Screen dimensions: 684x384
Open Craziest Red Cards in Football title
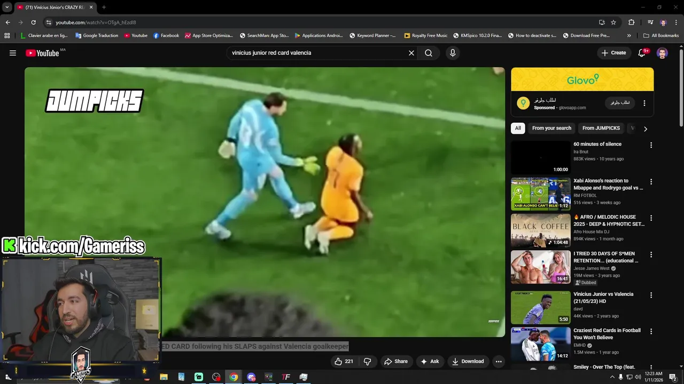tap(607, 334)
